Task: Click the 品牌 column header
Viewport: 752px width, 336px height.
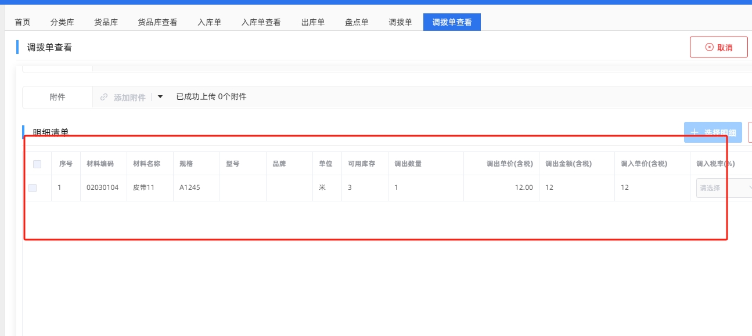Action: point(279,164)
